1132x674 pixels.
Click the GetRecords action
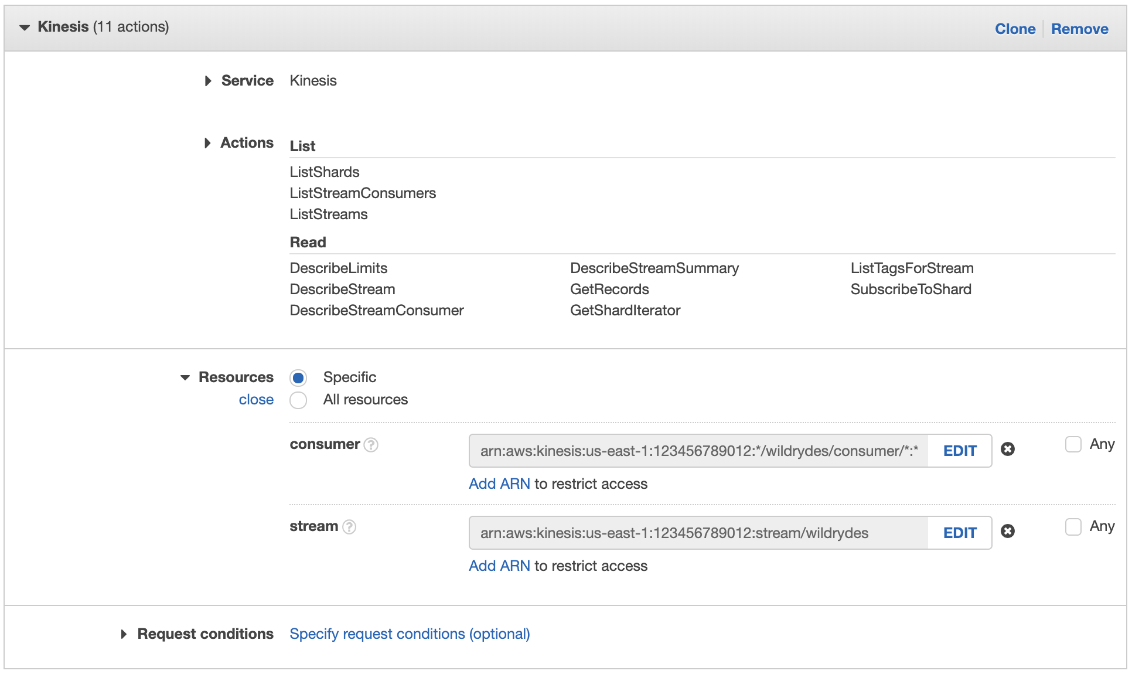pyautogui.click(x=609, y=289)
